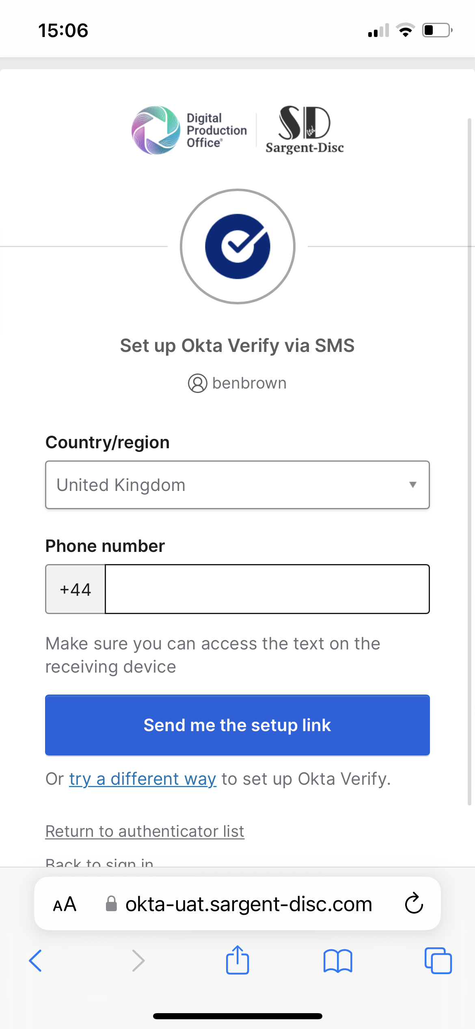Click the page scrollbar on the right edge
The width and height of the screenshot is (475, 1029).
[x=469, y=462]
